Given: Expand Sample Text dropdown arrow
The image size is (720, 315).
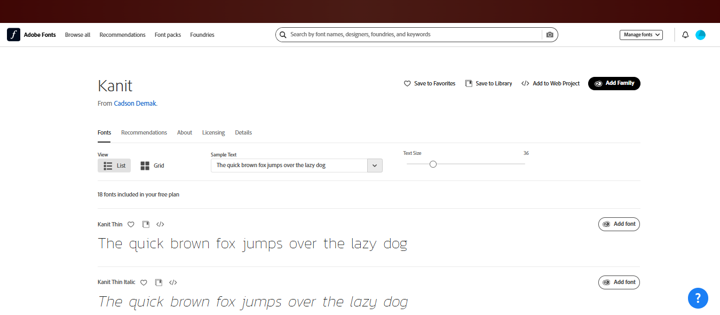Looking at the screenshot, I should coord(375,166).
